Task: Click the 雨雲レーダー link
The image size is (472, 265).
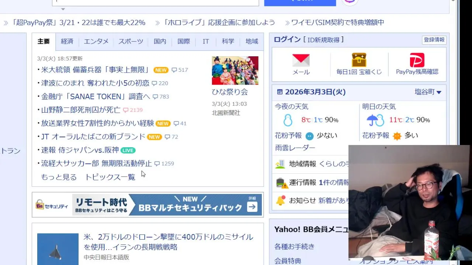Action: [295, 148]
